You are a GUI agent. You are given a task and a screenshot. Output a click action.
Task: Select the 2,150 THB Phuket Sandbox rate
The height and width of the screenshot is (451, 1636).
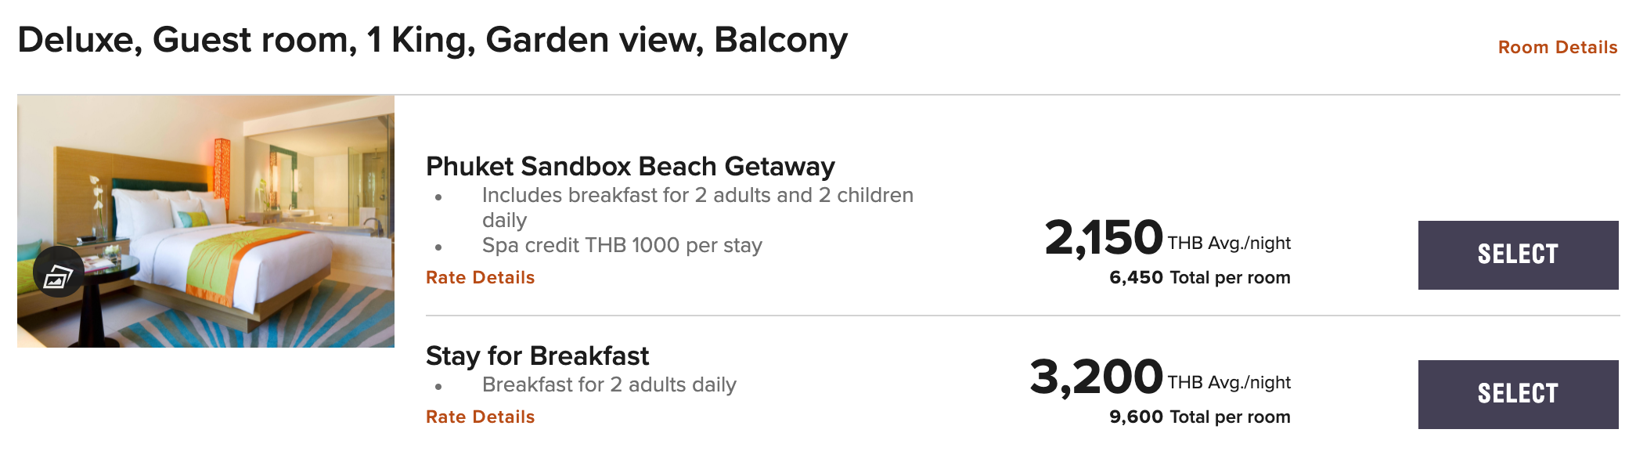[x=1517, y=254]
